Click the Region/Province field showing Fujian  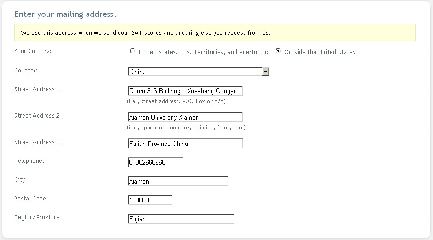click(x=181, y=219)
